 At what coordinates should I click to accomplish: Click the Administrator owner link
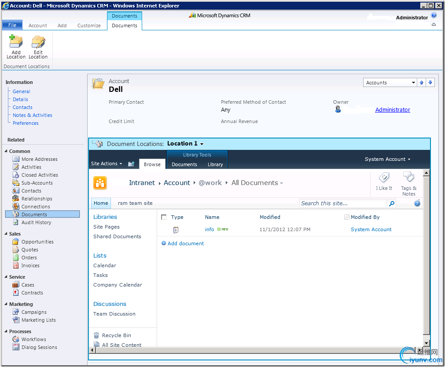393,110
